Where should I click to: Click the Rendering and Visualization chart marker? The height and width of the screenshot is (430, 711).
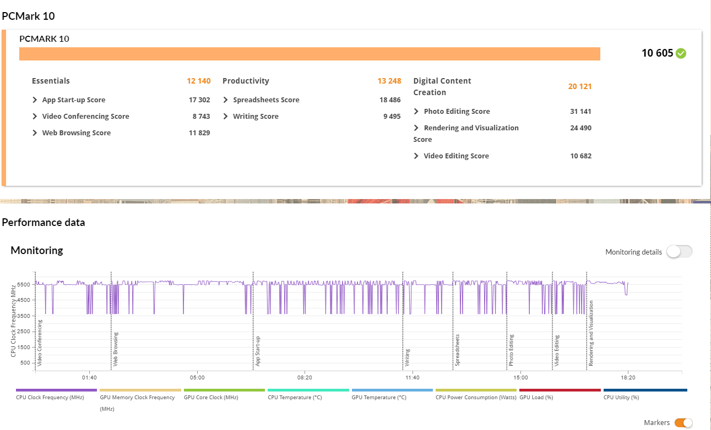[x=591, y=333]
